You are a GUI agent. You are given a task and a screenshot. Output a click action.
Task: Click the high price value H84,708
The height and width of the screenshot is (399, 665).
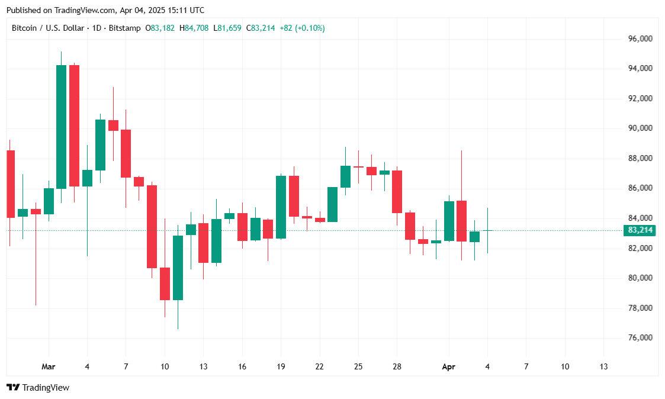(x=197, y=28)
